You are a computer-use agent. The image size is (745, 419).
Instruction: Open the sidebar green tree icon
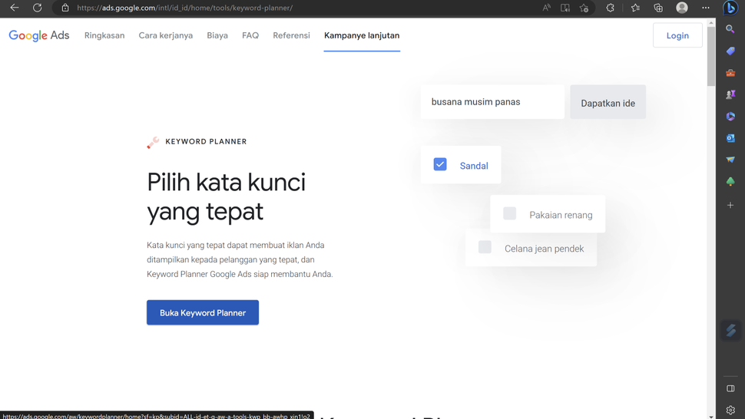tap(730, 181)
